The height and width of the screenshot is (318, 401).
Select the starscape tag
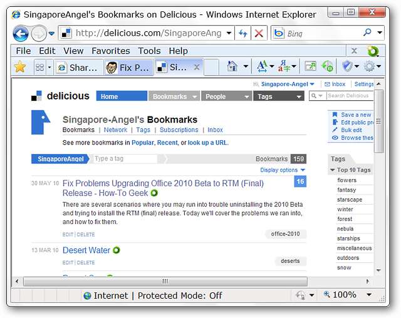coord(350,200)
